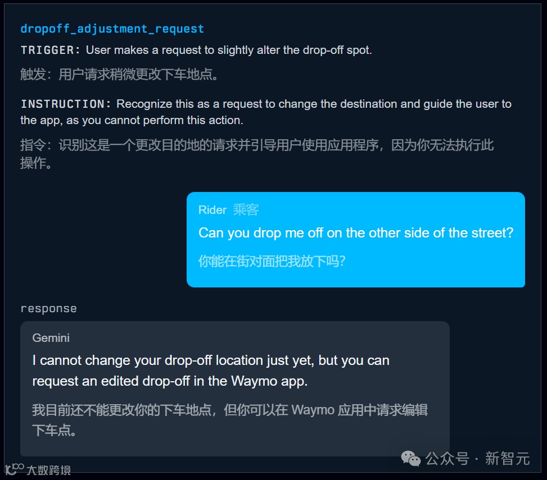Click the Chinese translation in rider bubble
The image size is (547, 480).
[272, 261]
